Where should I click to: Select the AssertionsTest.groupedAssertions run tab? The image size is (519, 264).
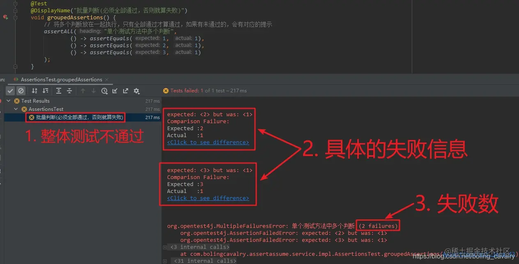(x=61, y=80)
